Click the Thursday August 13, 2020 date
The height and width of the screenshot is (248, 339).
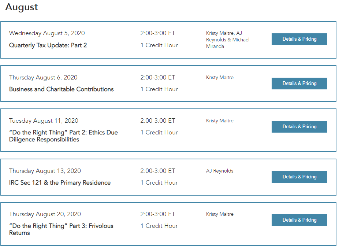pyautogui.click(x=45, y=171)
